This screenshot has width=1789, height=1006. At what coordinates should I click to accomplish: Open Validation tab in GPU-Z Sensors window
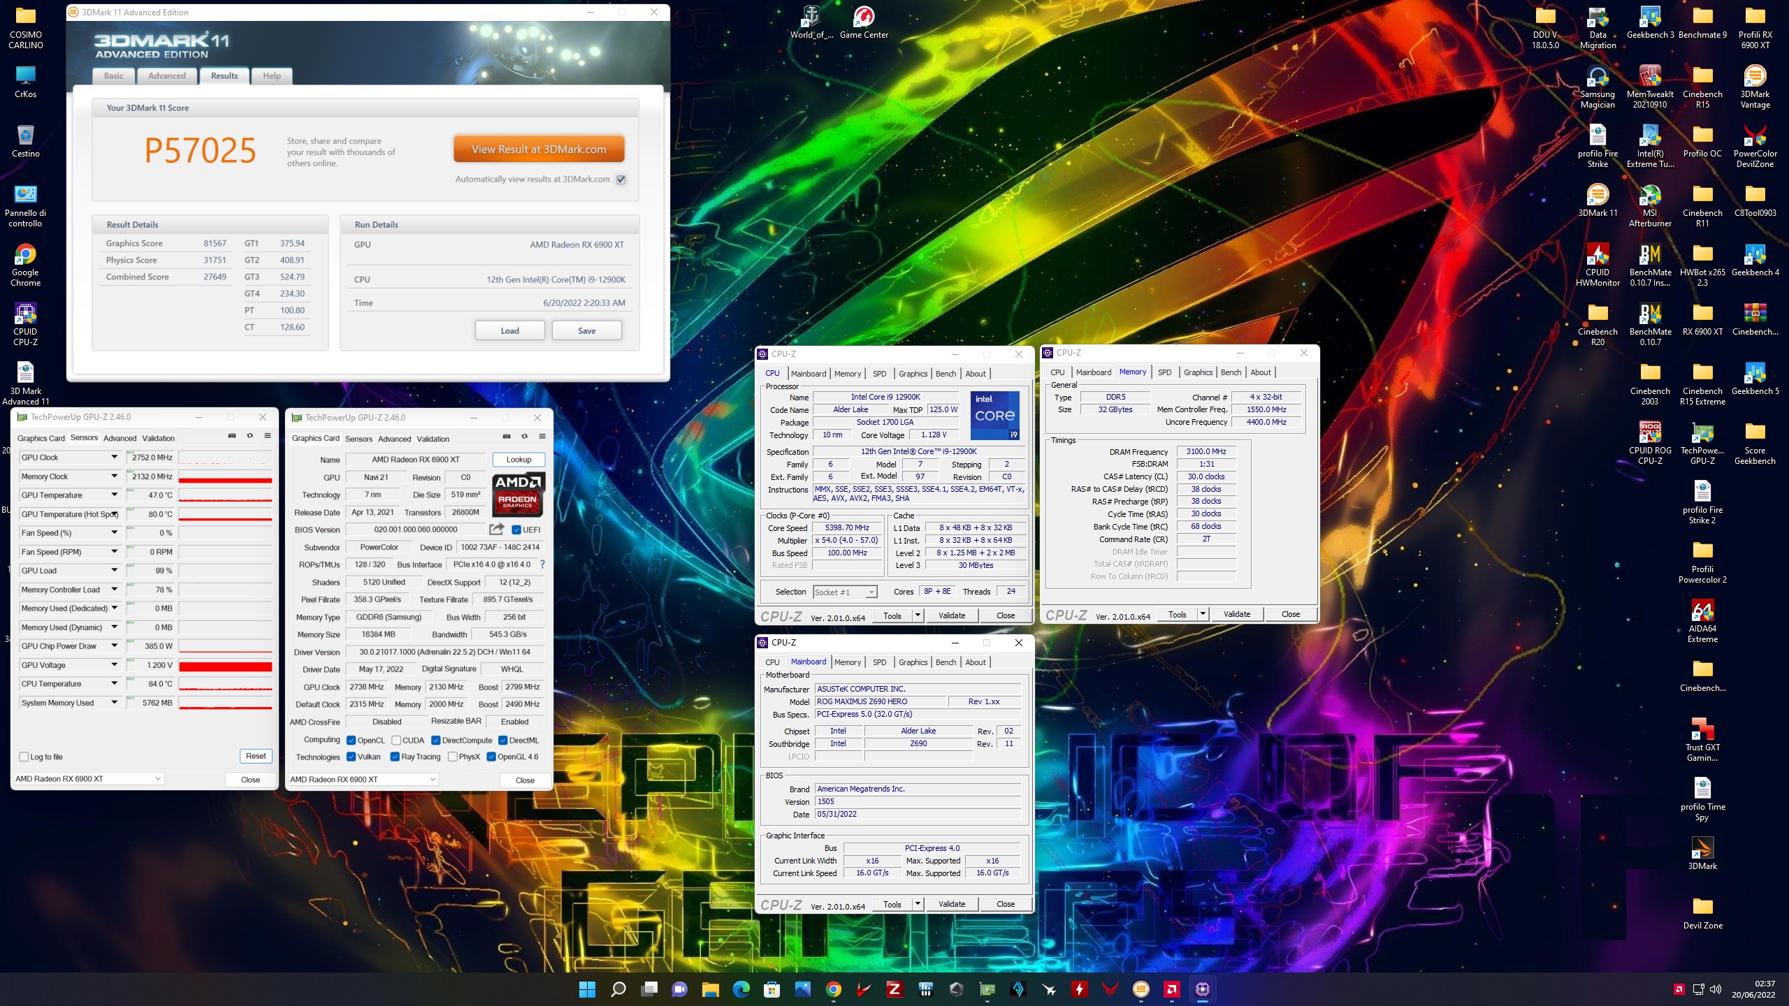click(158, 438)
